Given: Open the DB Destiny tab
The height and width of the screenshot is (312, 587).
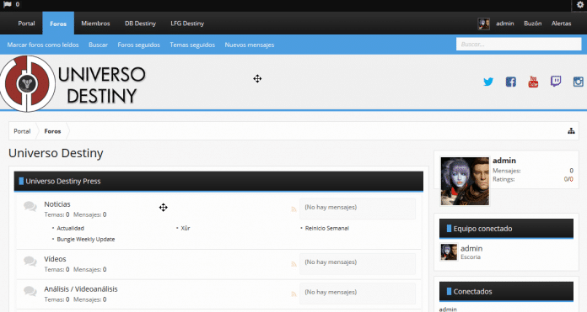Looking at the screenshot, I should click(x=140, y=24).
